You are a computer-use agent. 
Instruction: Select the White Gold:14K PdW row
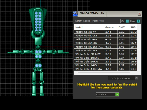(x=105, y=69)
